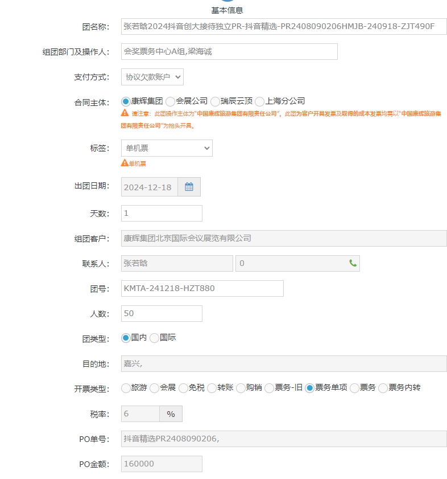Image resolution: width=447 pixels, height=479 pixels.
Task: Select 旅游 invoice type
Action: [126, 388]
